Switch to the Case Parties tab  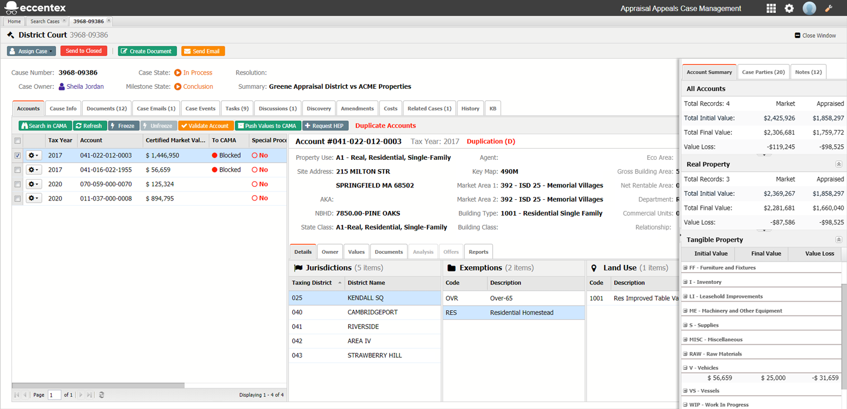click(x=763, y=72)
